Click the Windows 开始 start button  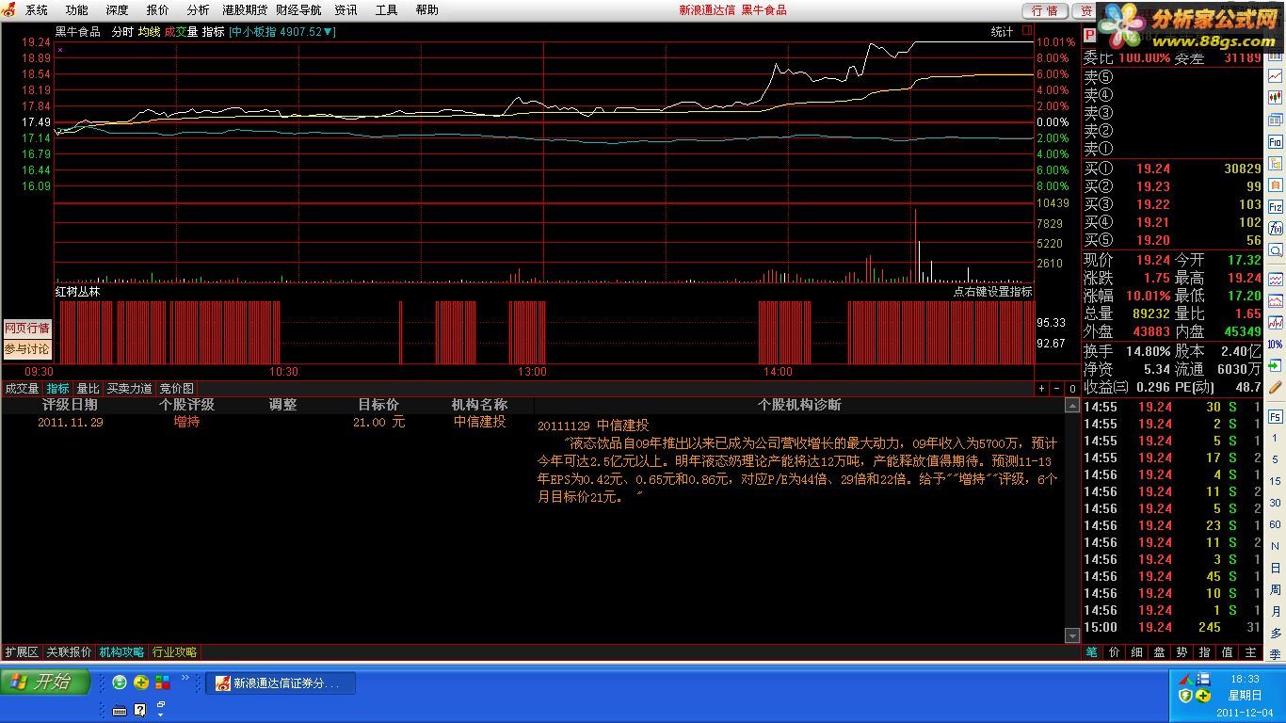tap(45, 683)
